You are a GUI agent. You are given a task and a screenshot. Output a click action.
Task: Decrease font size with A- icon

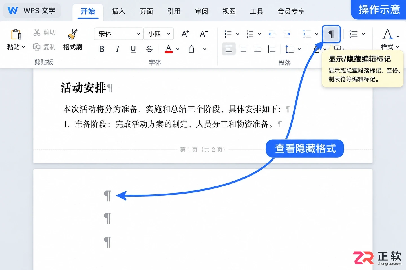point(204,34)
